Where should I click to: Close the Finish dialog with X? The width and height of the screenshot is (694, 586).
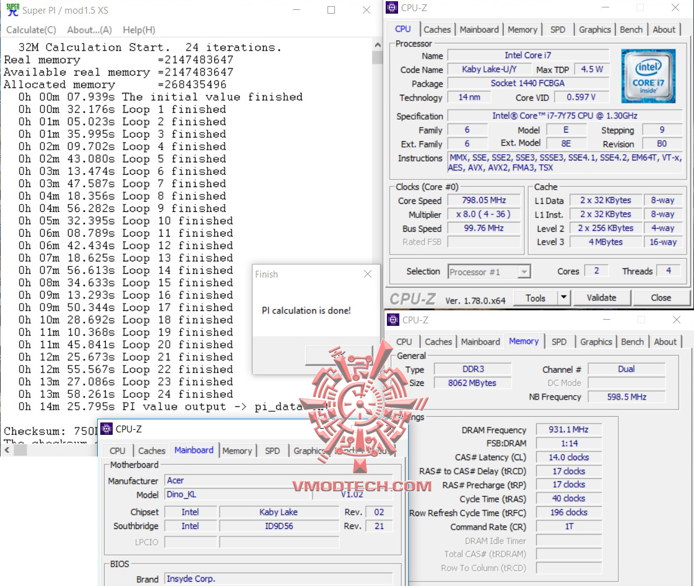(x=367, y=274)
